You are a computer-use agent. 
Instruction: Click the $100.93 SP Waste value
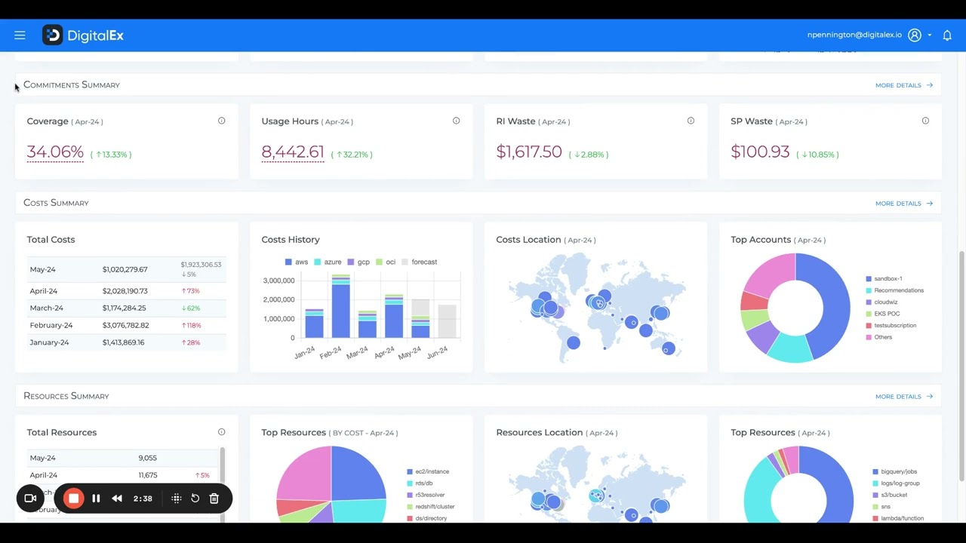pyautogui.click(x=760, y=152)
